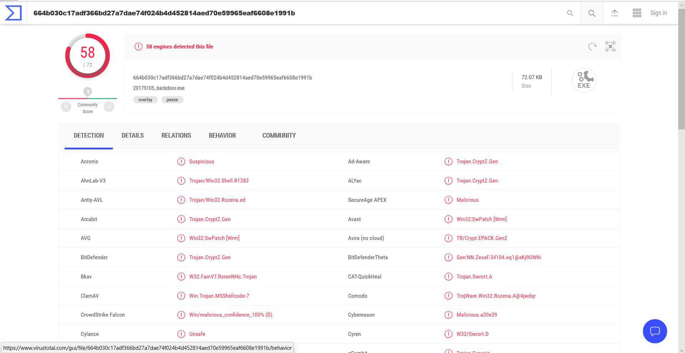Click the file name 20175105_backdoor.exe
The height and width of the screenshot is (353, 685).
pos(159,88)
